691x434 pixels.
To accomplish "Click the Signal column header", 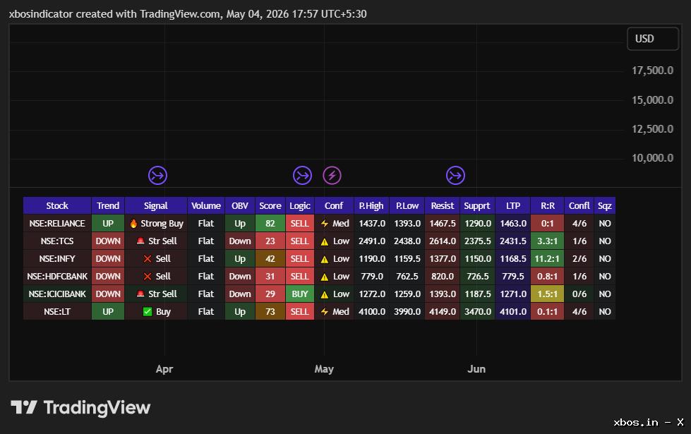I will coord(156,206).
